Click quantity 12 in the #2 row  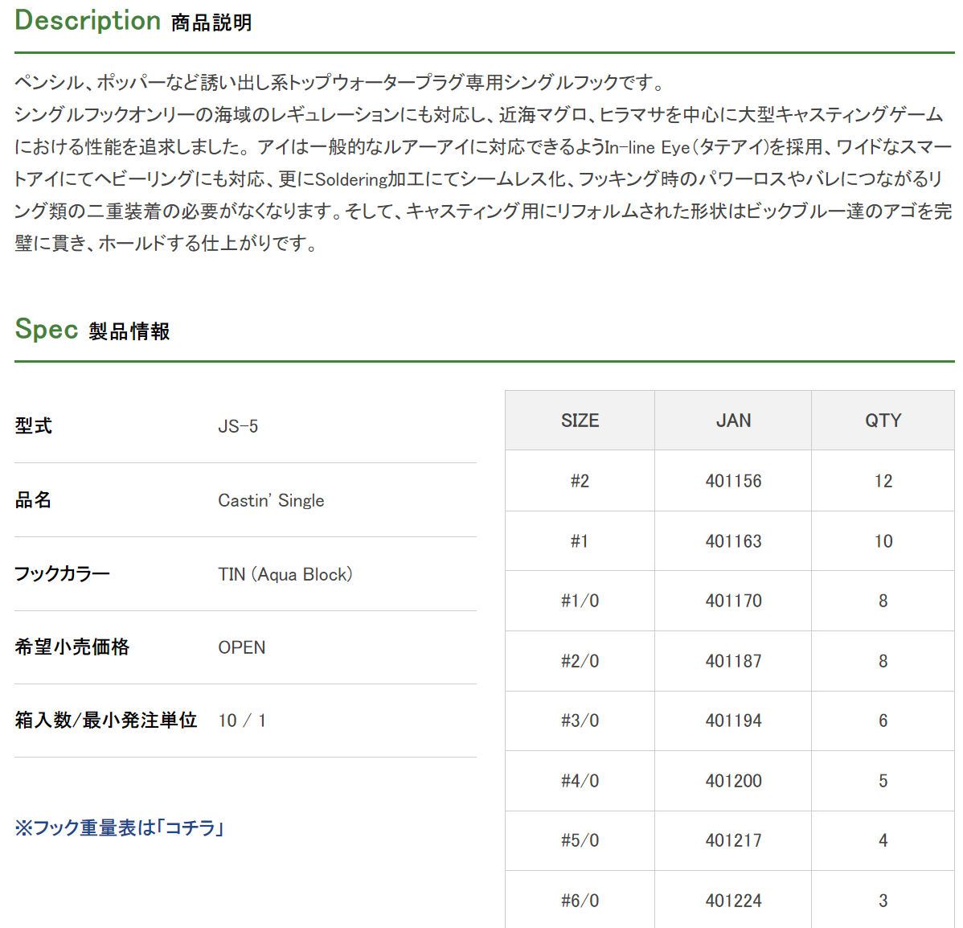(883, 481)
